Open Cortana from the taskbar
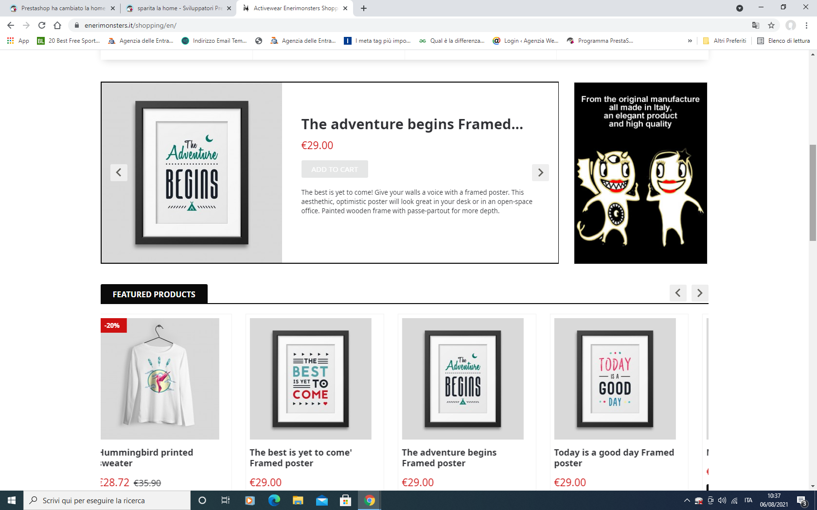Image resolution: width=817 pixels, height=510 pixels. (x=202, y=500)
